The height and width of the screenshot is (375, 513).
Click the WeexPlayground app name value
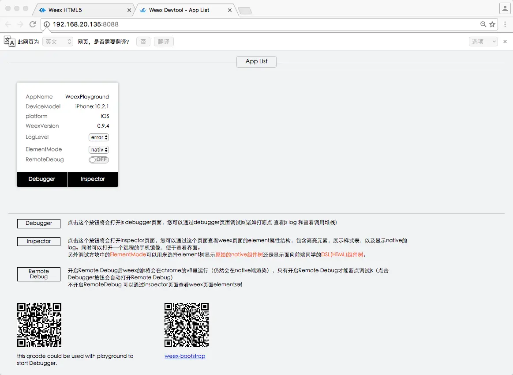pos(87,97)
